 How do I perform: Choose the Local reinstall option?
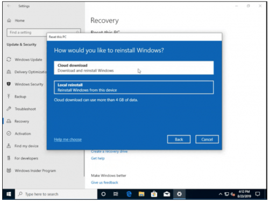(x=134, y=87)
